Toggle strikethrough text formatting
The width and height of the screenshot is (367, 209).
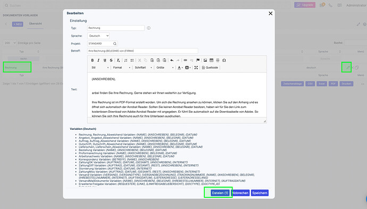(111, 61)
